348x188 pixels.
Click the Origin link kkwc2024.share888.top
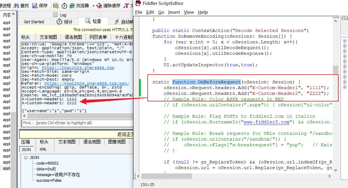point(78,68)
